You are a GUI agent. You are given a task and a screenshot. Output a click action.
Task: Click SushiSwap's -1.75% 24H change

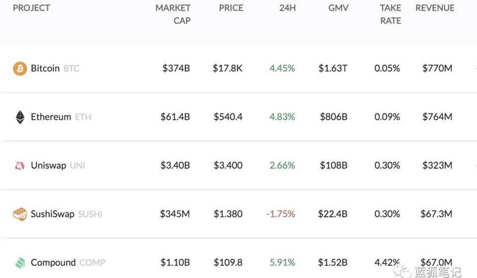pyautogui.click(x=281, y=214)
